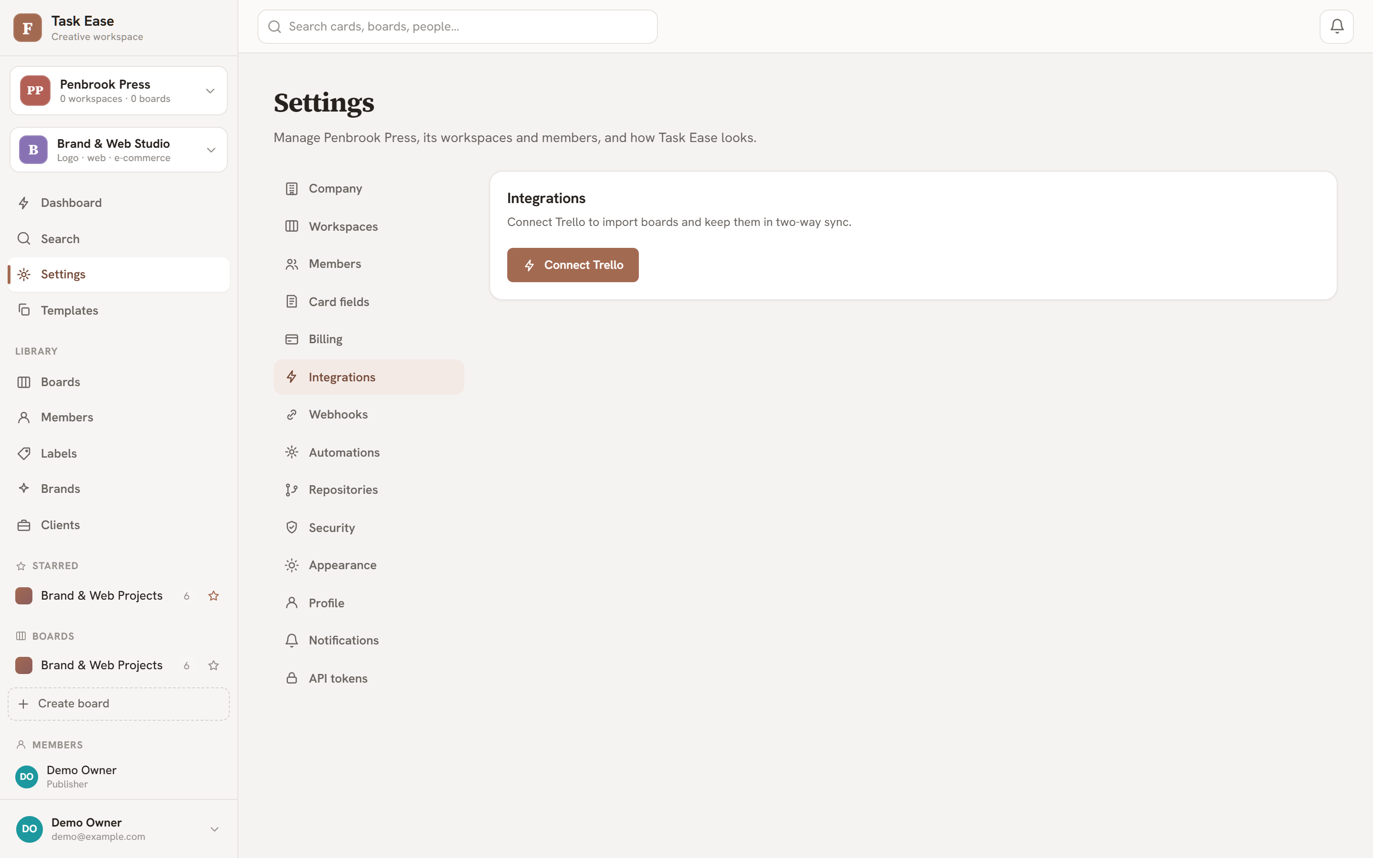Go to Library Members
This screenshot has height=858, width=1373.
pos(119,417)
